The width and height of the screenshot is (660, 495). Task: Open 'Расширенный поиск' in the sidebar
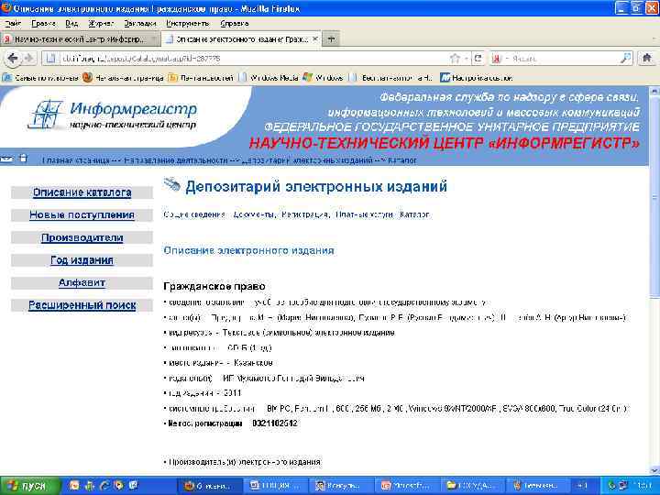(x=82, y=305)
